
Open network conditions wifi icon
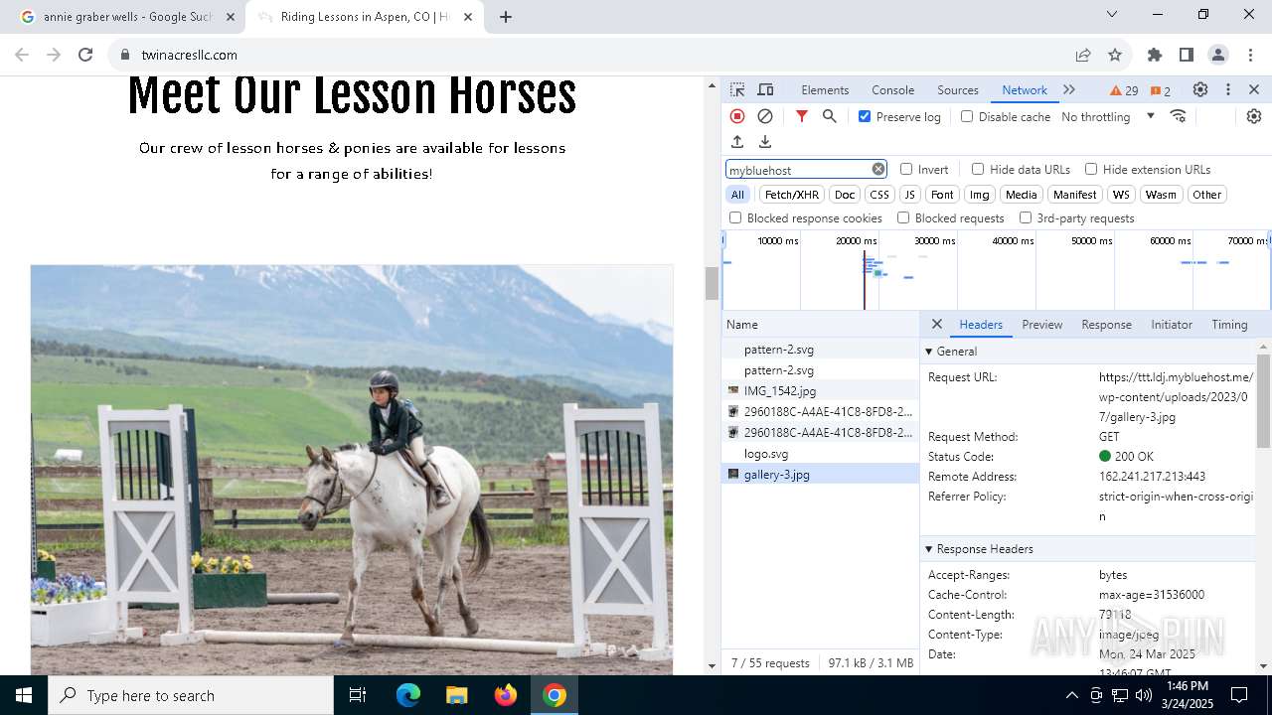[x=1179, y=116]
